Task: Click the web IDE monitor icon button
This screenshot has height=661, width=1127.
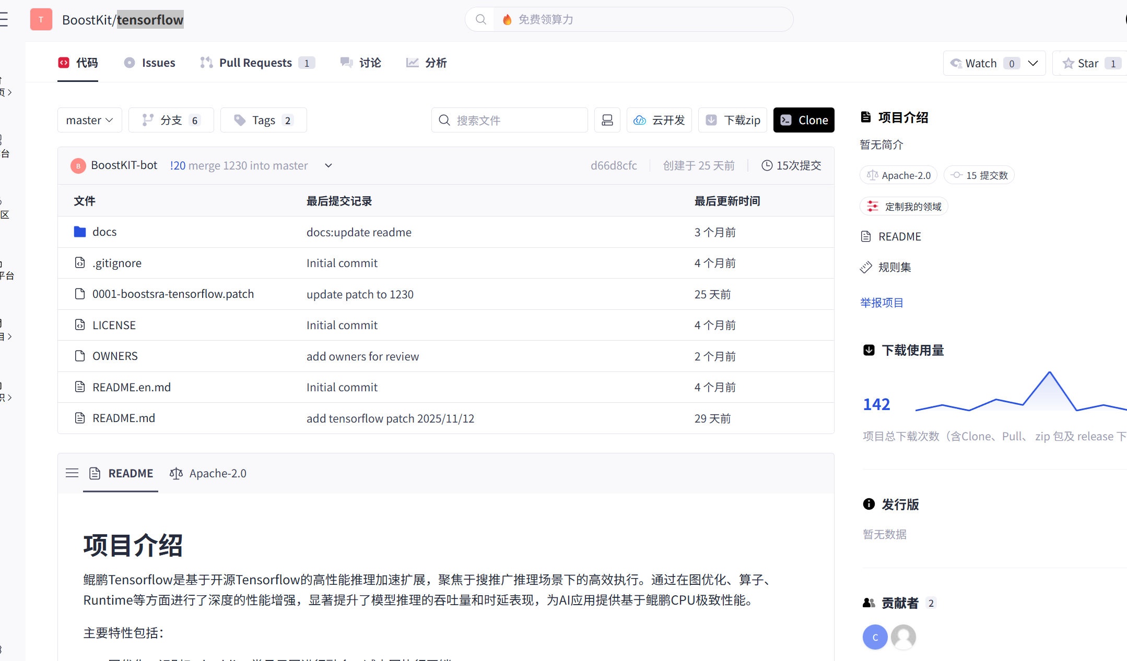Action: 607,120
